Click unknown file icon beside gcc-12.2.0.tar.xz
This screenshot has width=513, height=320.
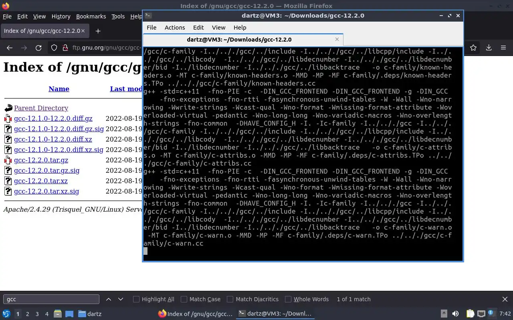(8, 181)
